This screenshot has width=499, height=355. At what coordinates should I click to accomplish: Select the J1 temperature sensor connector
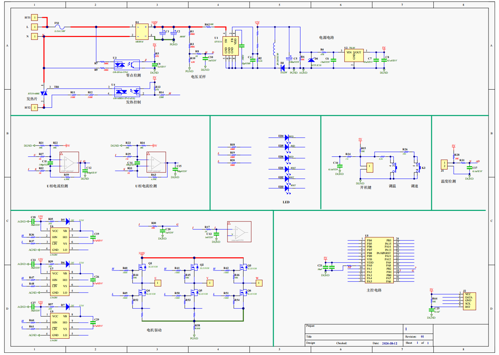click(x=444, y=164)
